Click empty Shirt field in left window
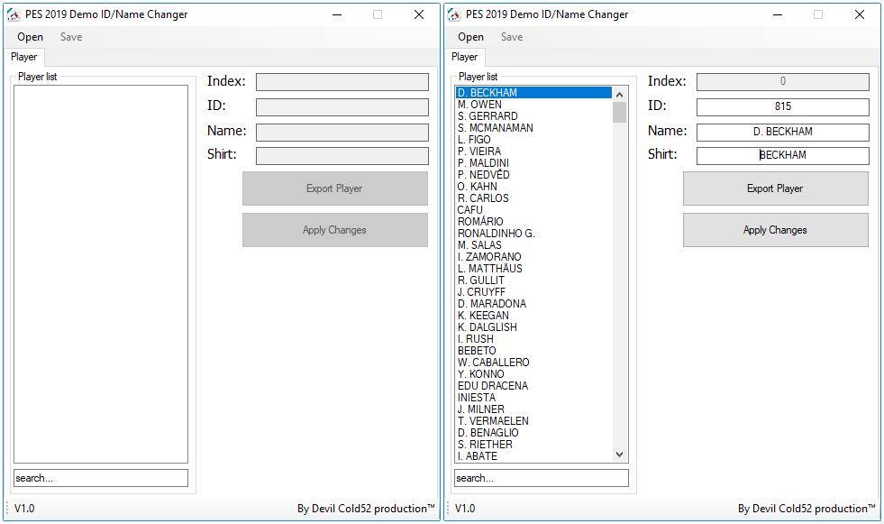This screenshot has width=884, height=524. pos(342,156)
